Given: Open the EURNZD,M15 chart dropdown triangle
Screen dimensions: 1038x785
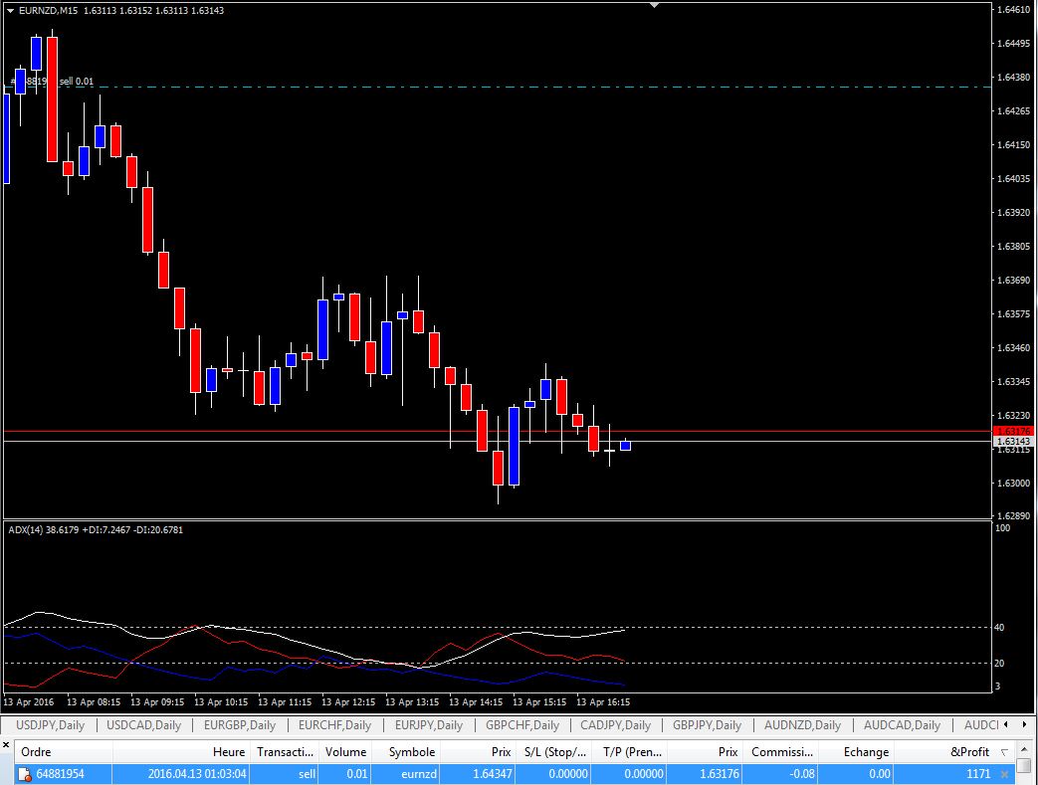Looking at the screenshot, I should 11,10.
